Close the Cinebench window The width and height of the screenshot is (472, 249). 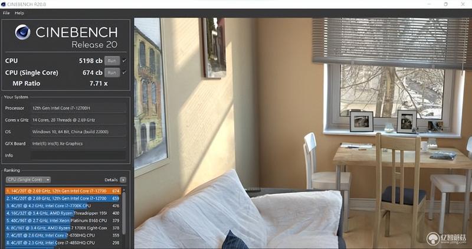click(x=463, y=4)
